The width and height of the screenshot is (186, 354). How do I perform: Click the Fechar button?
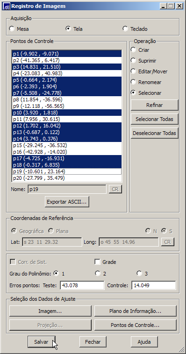(x=93, y=342)
